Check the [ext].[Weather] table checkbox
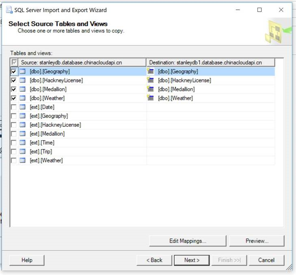 [x=14, y=160]
